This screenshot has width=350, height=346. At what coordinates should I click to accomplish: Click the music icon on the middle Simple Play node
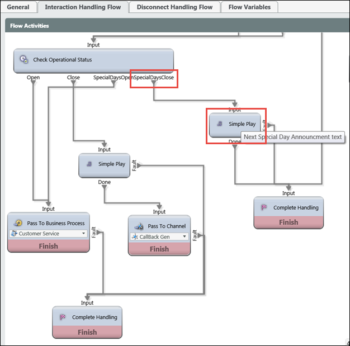(x=89, y=164)
